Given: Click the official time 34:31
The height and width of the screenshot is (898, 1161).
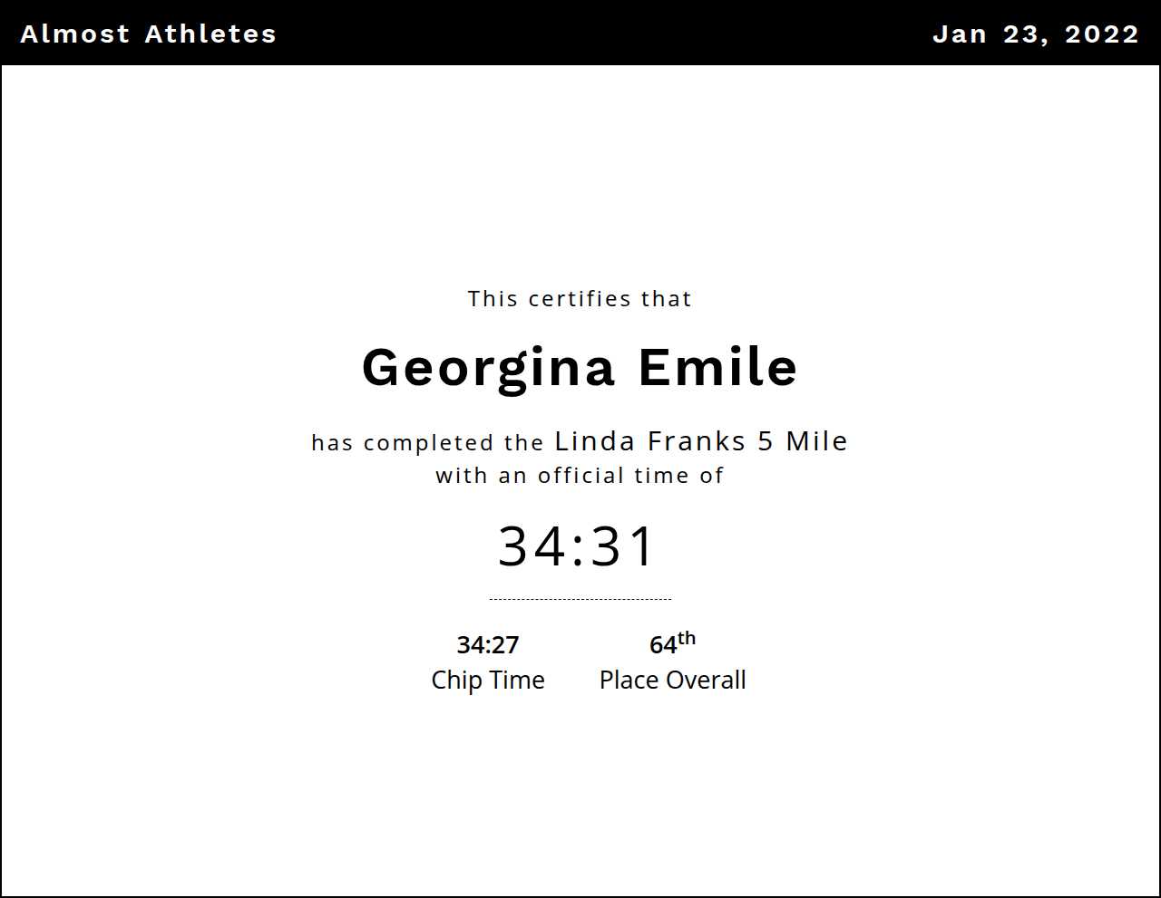Looking at the screenshot, I should 577,546.
